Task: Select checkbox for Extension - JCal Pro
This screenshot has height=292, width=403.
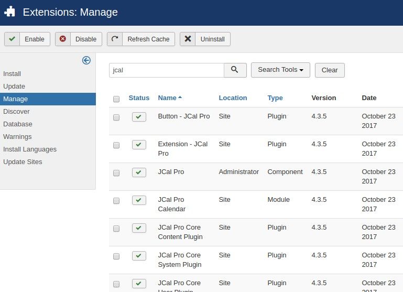Action: tap(116, 145)
